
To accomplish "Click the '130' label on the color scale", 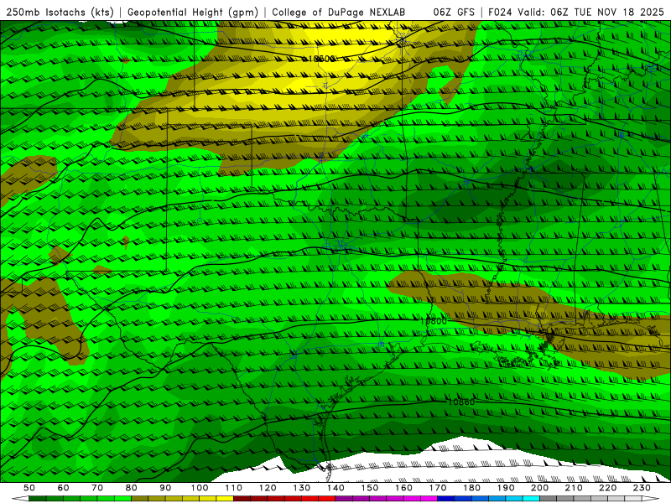I will tap(302, 488).
